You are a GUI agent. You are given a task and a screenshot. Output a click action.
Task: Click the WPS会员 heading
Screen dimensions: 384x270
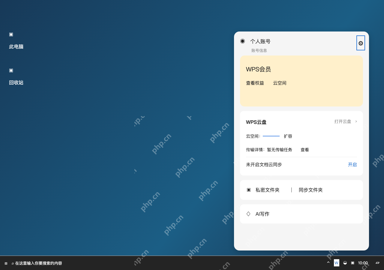click(x=258, y=69)
